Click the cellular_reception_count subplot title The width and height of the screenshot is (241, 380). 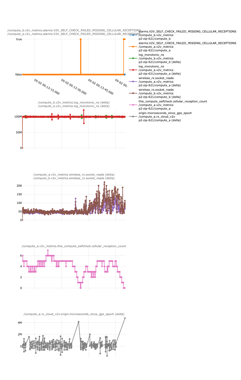coord(74,246)
